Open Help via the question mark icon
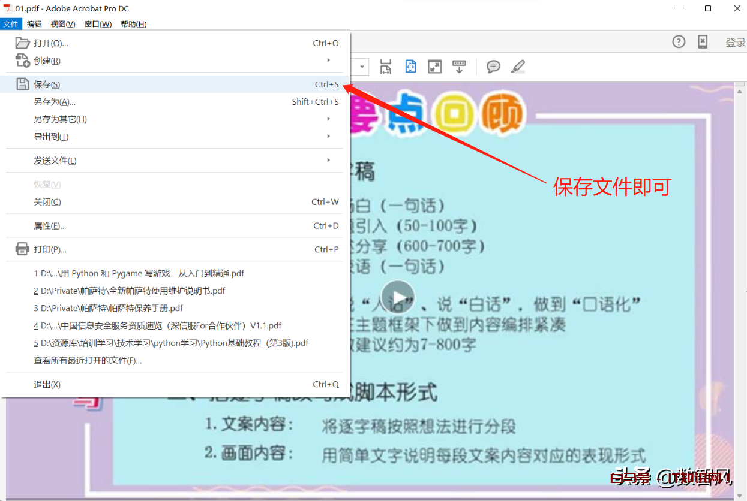 coord(679,41)
